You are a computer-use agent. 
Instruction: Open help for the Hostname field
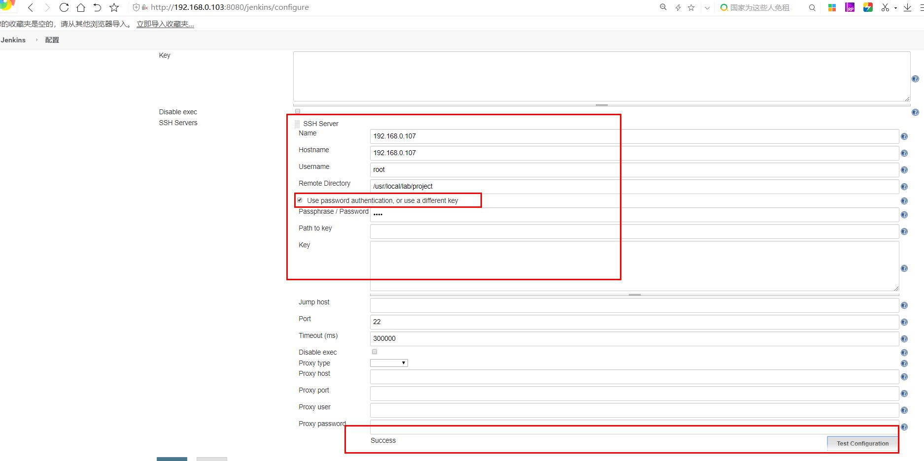904,153
